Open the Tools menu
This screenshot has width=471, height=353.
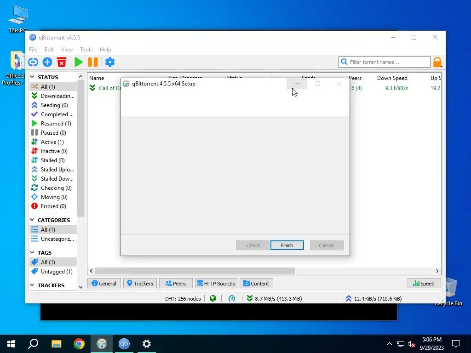86,50
